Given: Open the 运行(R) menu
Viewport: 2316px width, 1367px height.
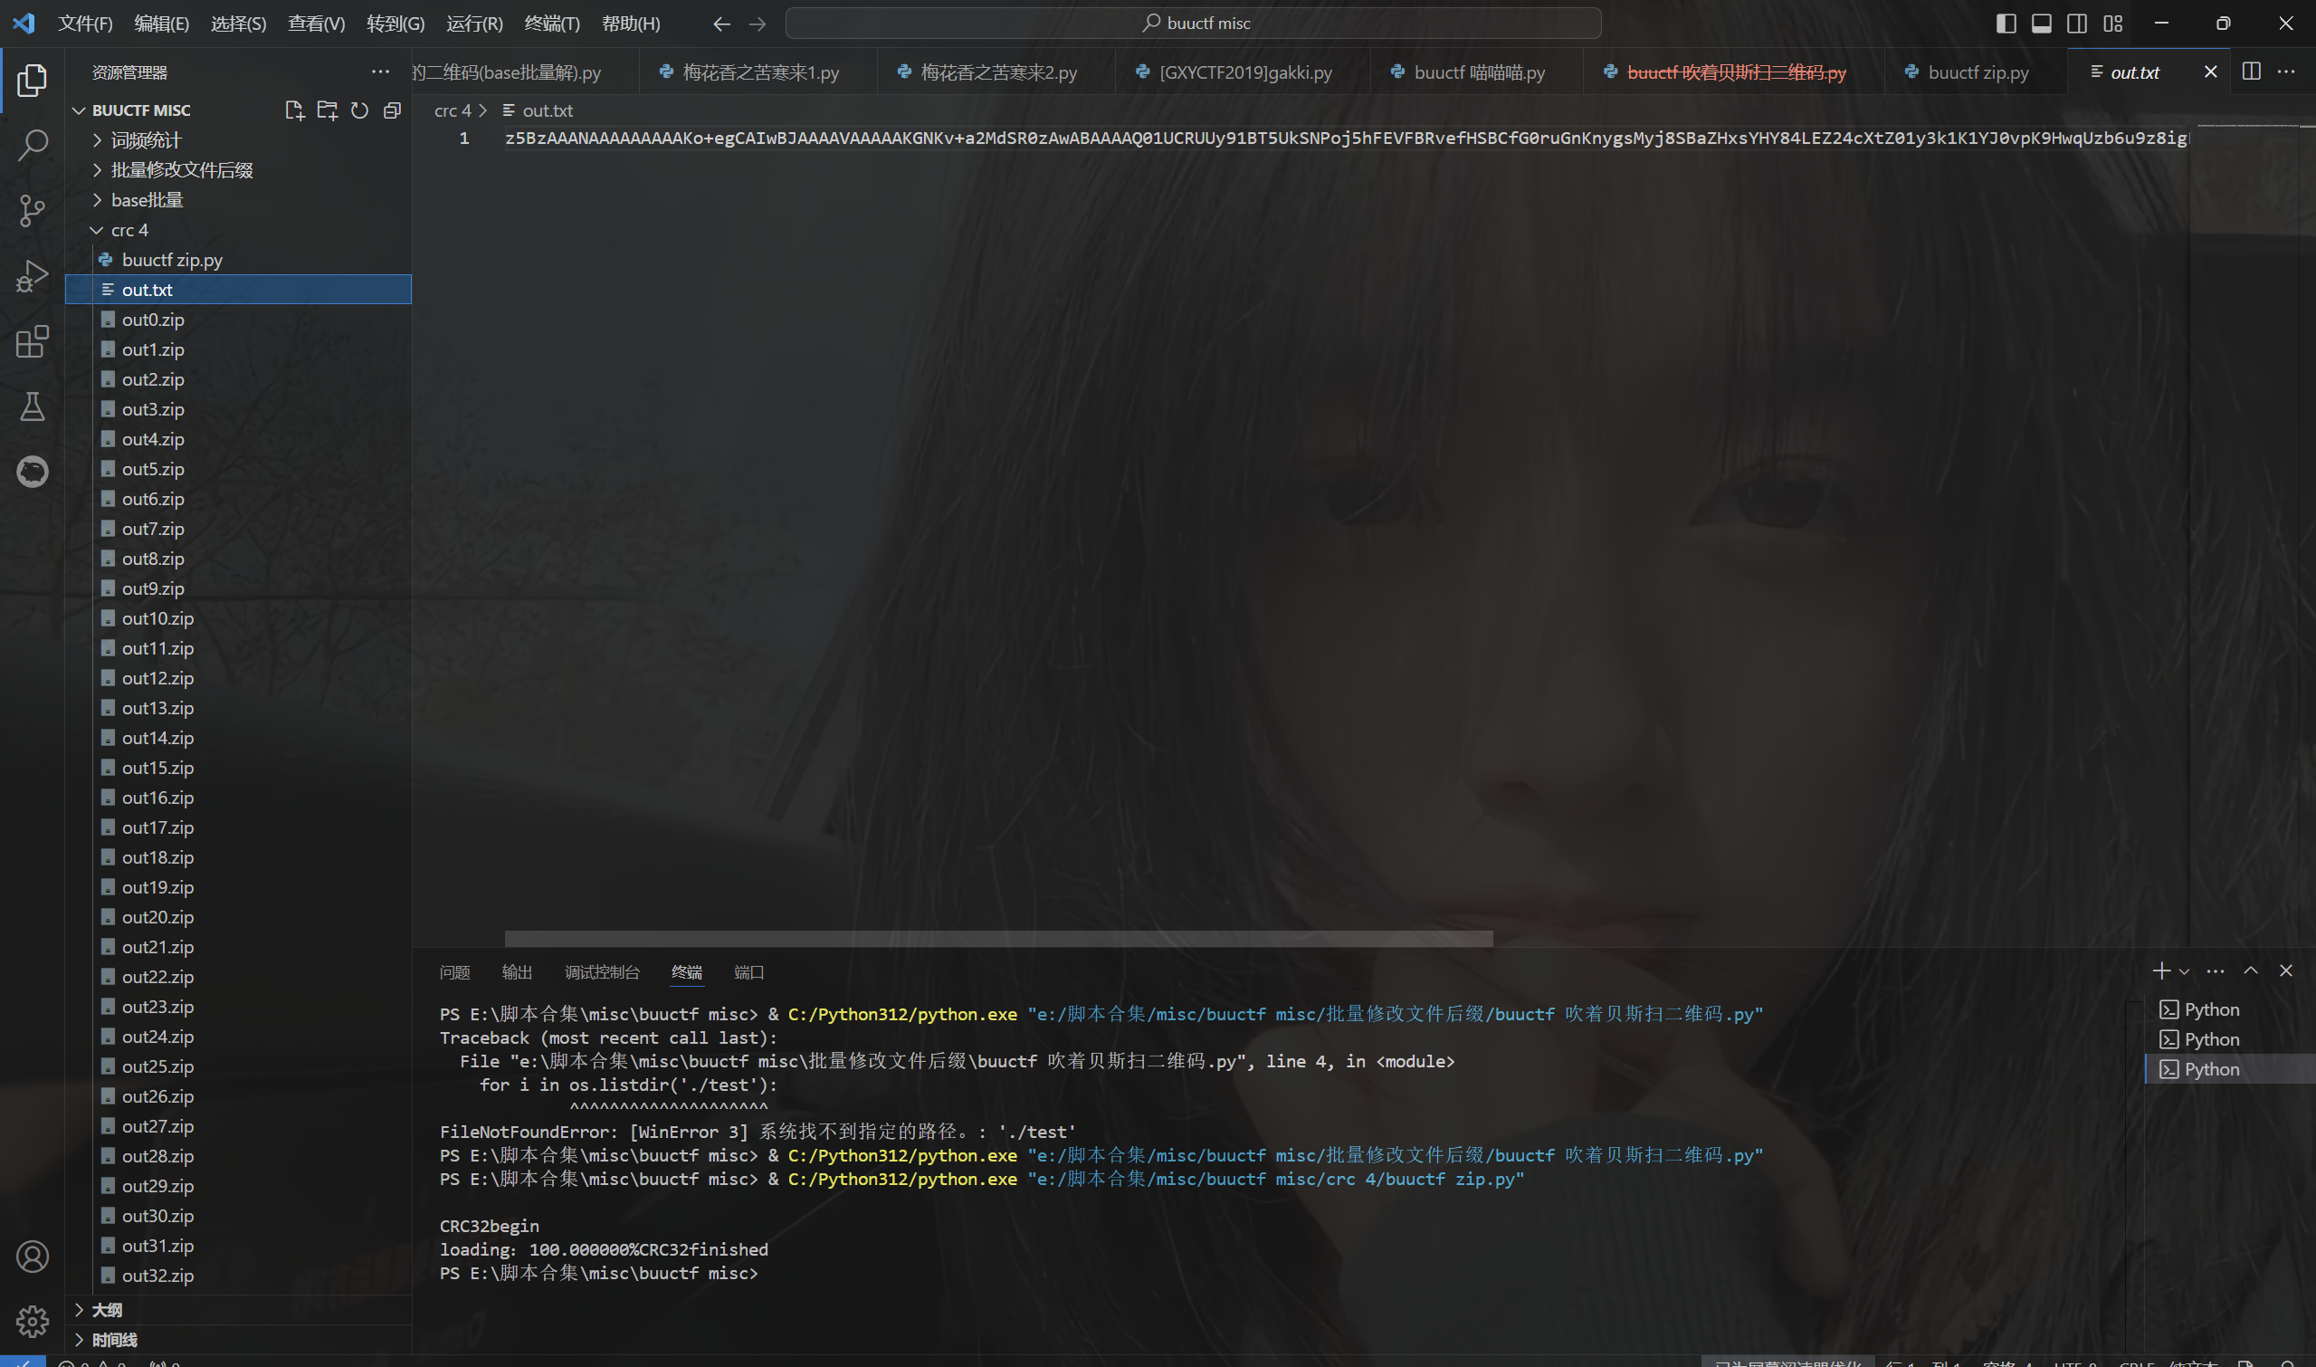Looking at the screenshot, I should pos(474,24).
